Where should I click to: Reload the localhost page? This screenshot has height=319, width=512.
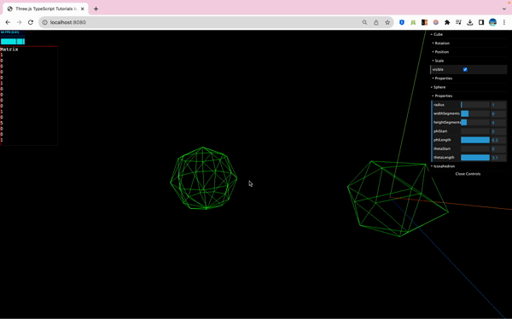tap(31, 22)
